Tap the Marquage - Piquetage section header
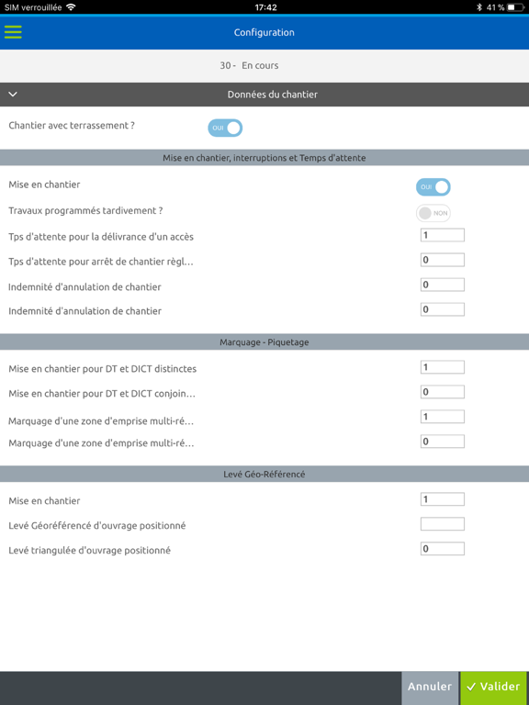The height and width of the screenshot is (705, 529). click(264, 342)
